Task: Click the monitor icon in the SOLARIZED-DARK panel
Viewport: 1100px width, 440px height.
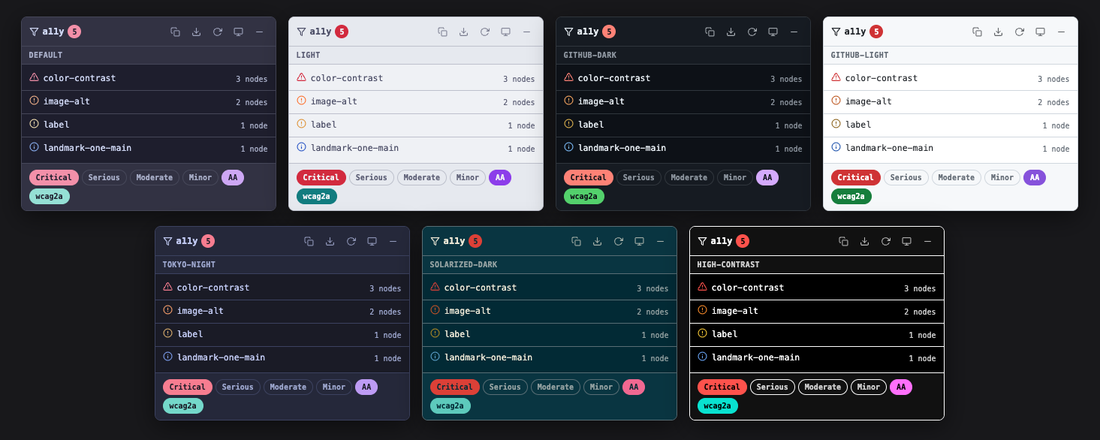Action: tap(639, 241)
